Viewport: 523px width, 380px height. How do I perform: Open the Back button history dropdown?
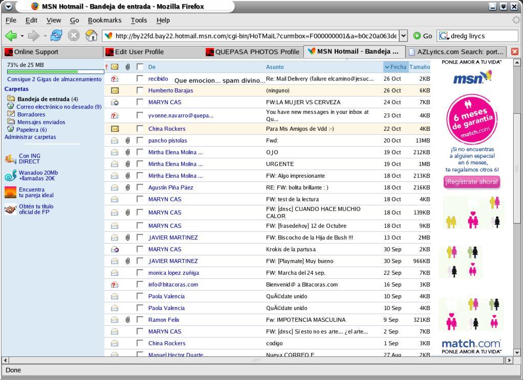(22, 36)
